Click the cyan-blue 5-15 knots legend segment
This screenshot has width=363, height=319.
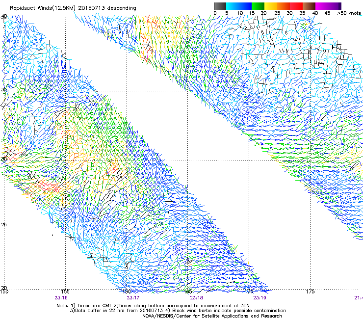point(239,6)
